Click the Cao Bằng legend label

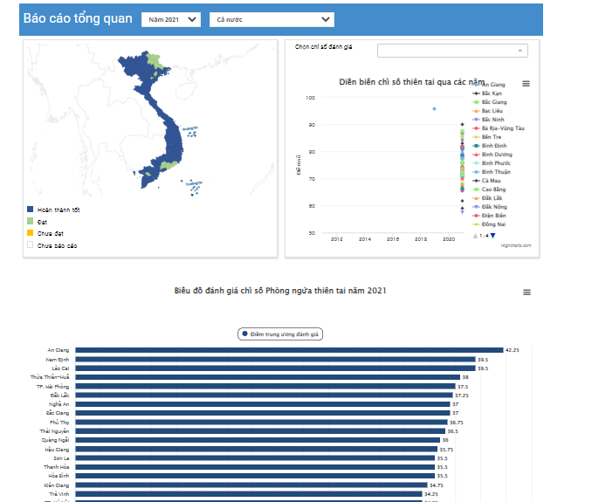click(493, 189)
